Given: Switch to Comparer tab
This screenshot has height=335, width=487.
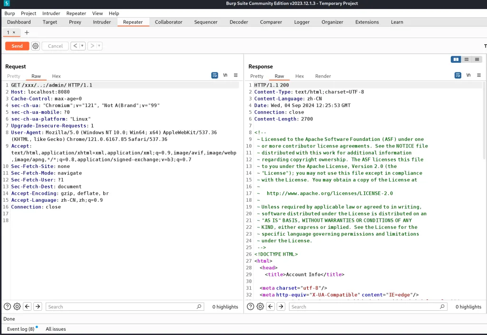Looking at the screenshot, I should pos(271,22).
